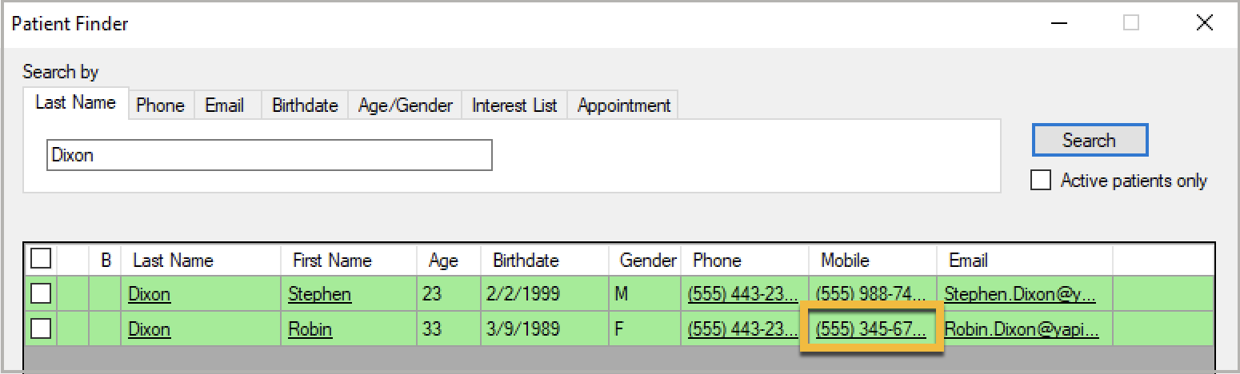This screenshot has width=1240, height=374.
Task: Select the Stephen Dixon row checkbox
Action: pyautogui.click(x=40, y=294)
